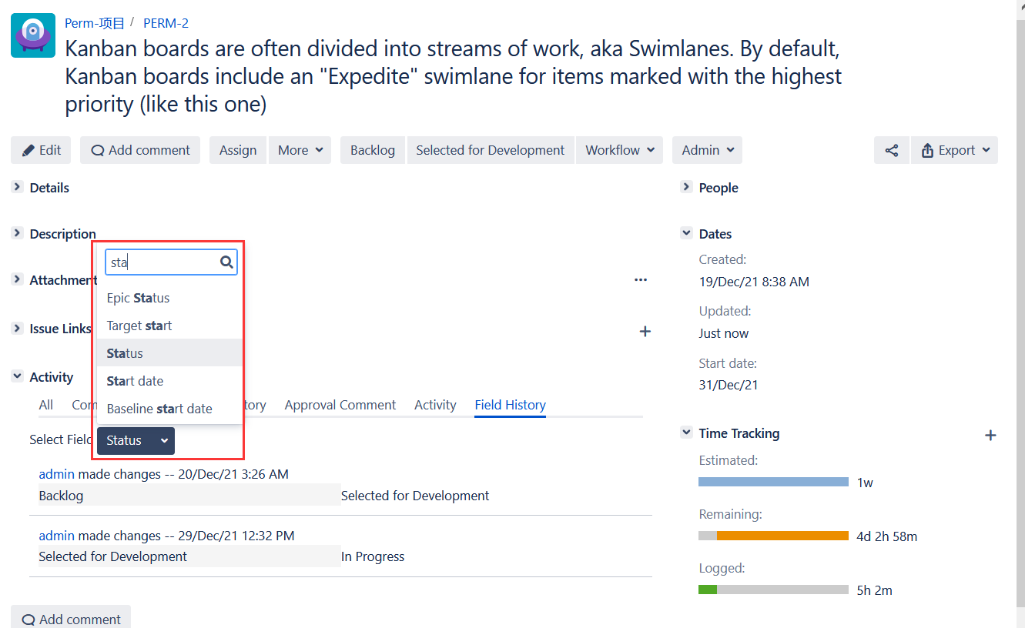The height and width of the screenshot is (628, 1025).
Task: Collapse the Time Tracking section
Action: point(686,433)
